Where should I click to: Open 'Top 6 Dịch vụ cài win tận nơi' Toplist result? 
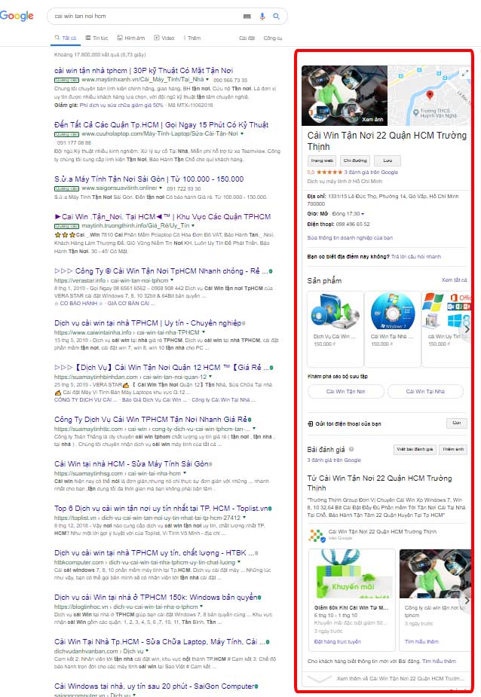(161, 509)
